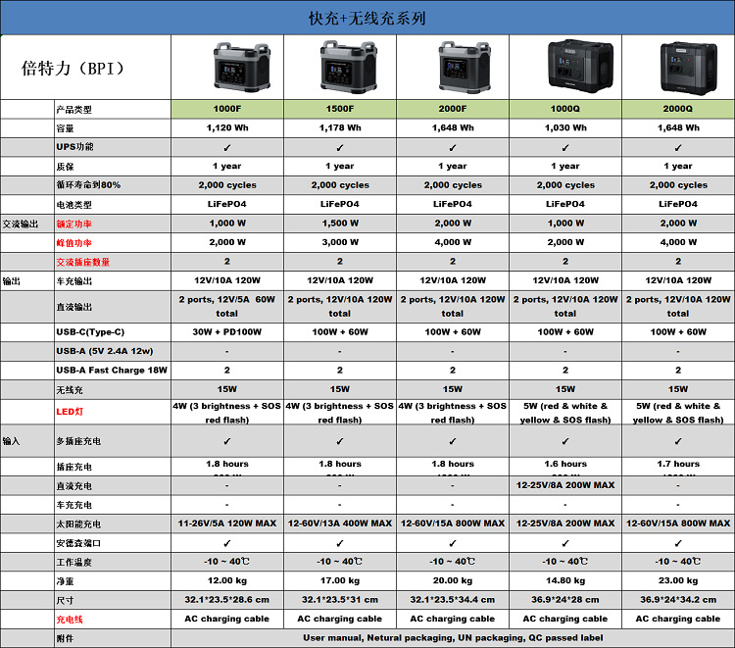
Task: Select the 2000Q model header cell
Action: pos(678,109)
